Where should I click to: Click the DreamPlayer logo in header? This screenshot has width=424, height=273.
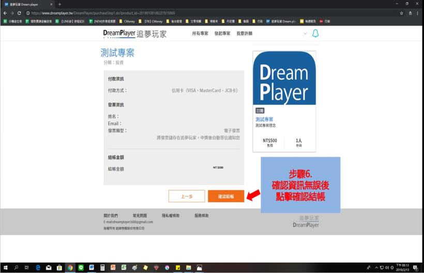pyautogui.click(x=134, y=34)
